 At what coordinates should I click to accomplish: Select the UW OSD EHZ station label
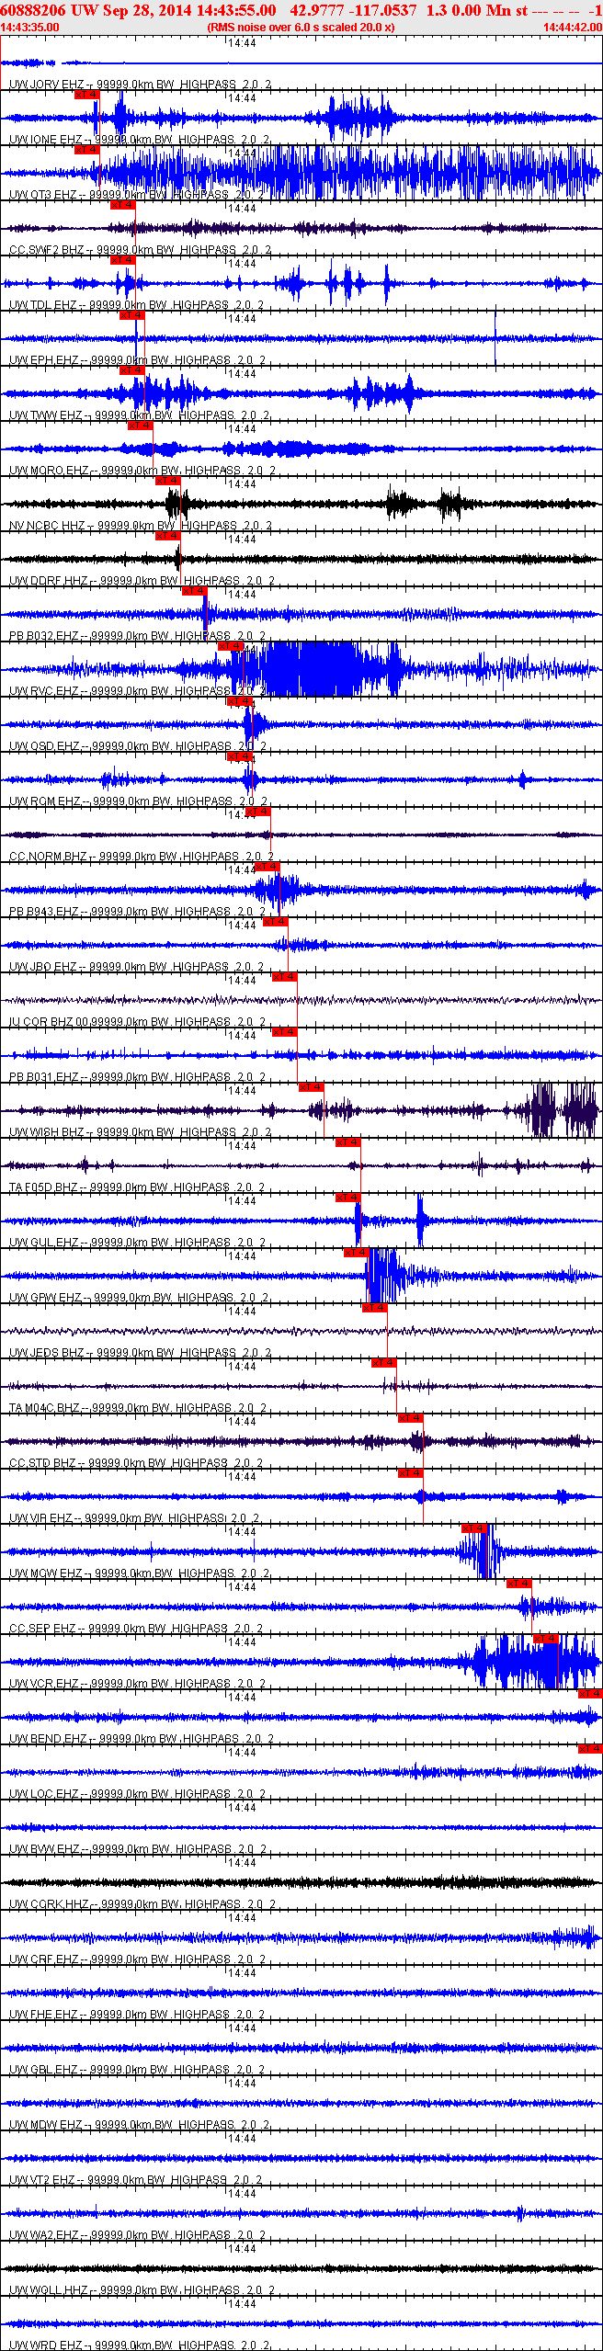pos(138,746)
